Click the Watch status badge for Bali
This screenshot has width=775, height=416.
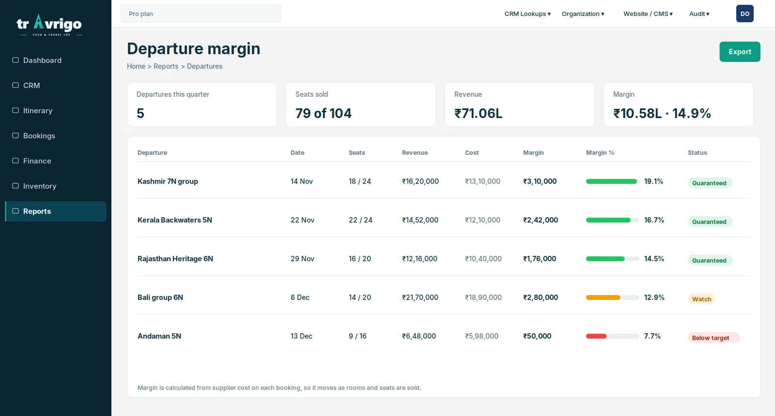(x=701, y=299)
